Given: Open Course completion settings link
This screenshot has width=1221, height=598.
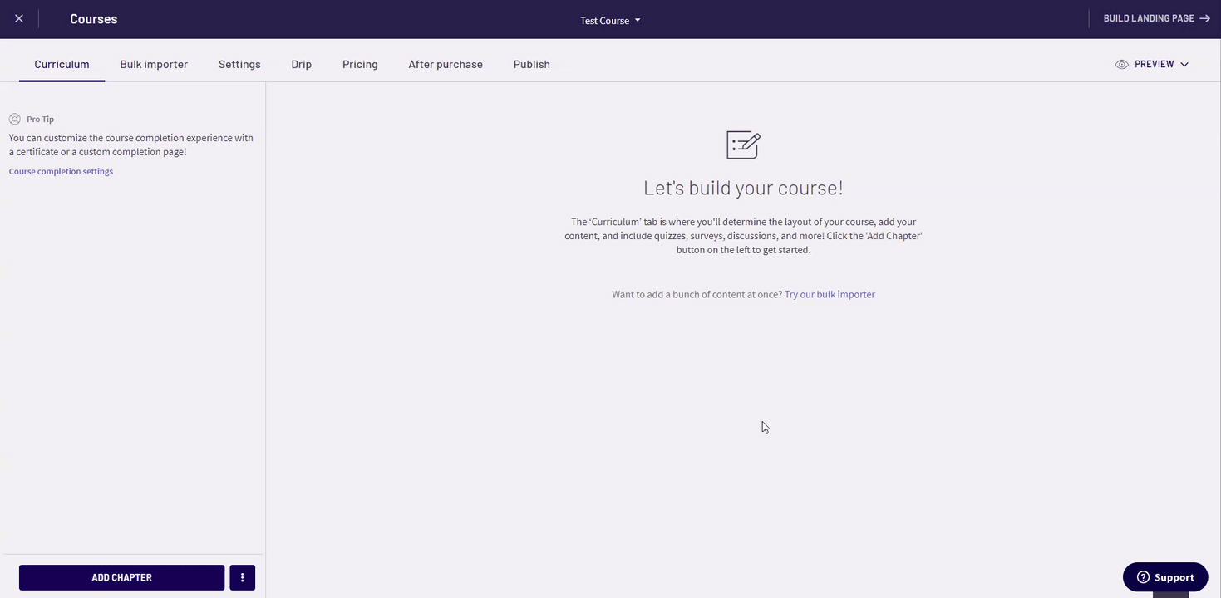Looking at the screenshot, I should [61, 172].
